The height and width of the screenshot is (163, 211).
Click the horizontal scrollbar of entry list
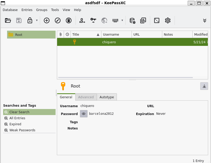click(125, 78)
